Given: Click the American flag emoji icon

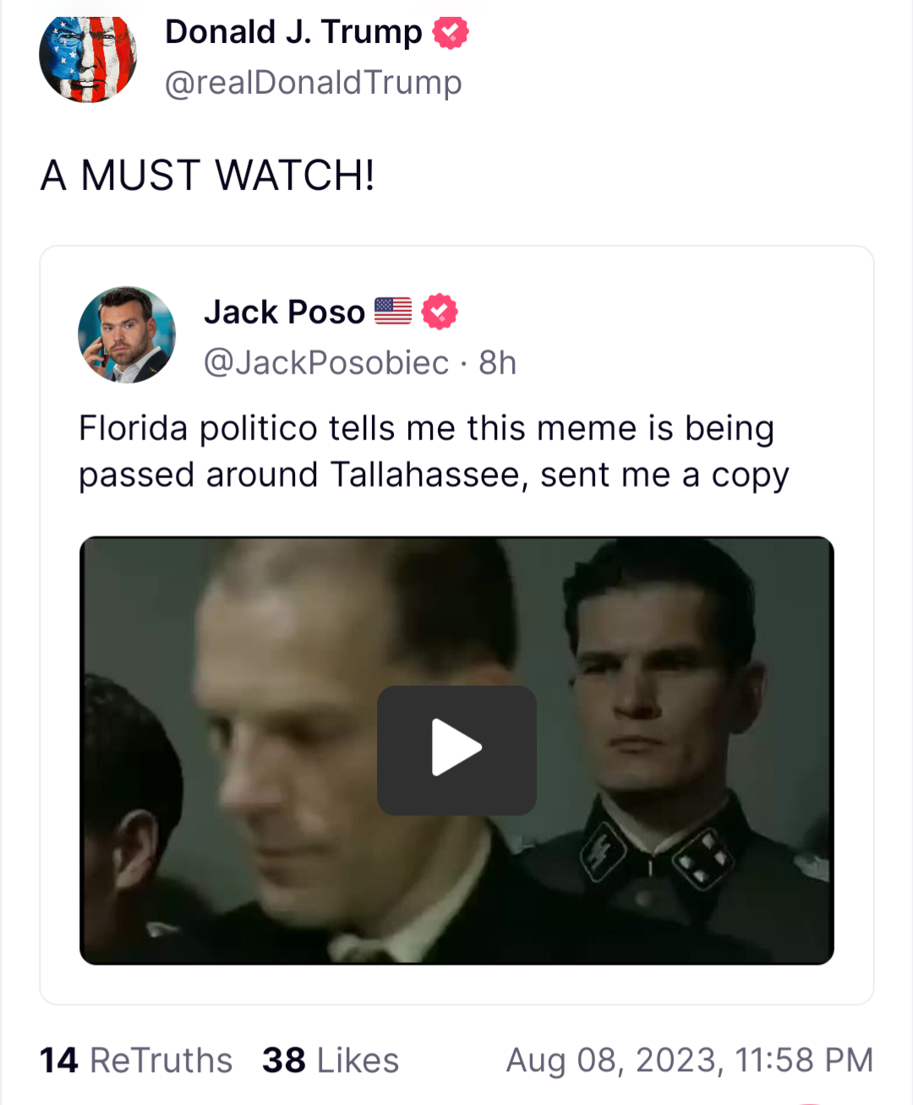Looking at the screenshot, I should 393,311.
